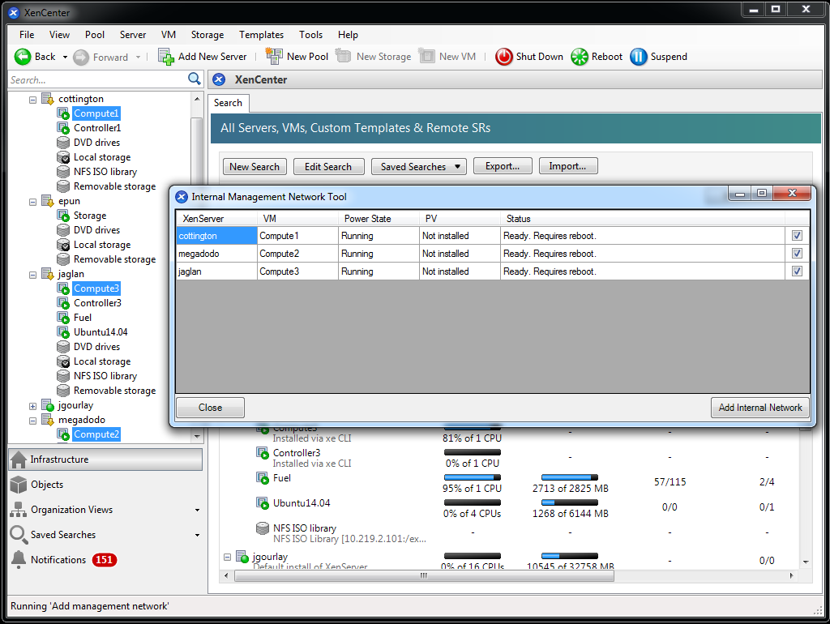Collapse jgourlay row in search results
Screen dimensions: 830x624
227,557
